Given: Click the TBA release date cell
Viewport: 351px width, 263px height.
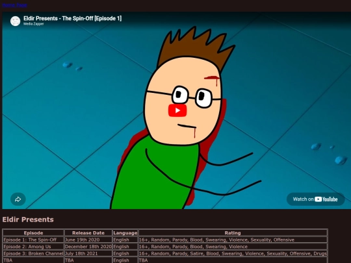Looking at the screenshot, I should pyautogui.click(x=88, y=260).
